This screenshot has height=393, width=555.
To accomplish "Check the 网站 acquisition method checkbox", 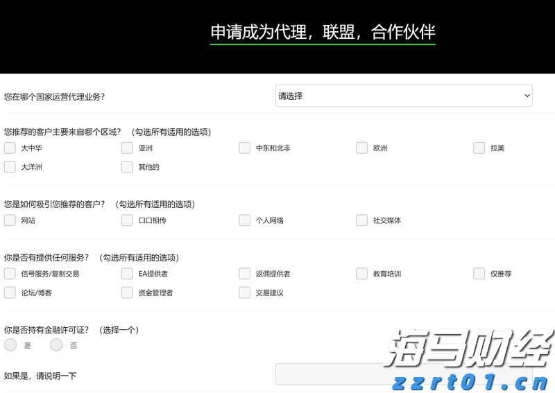I will [x=10, y=220].
